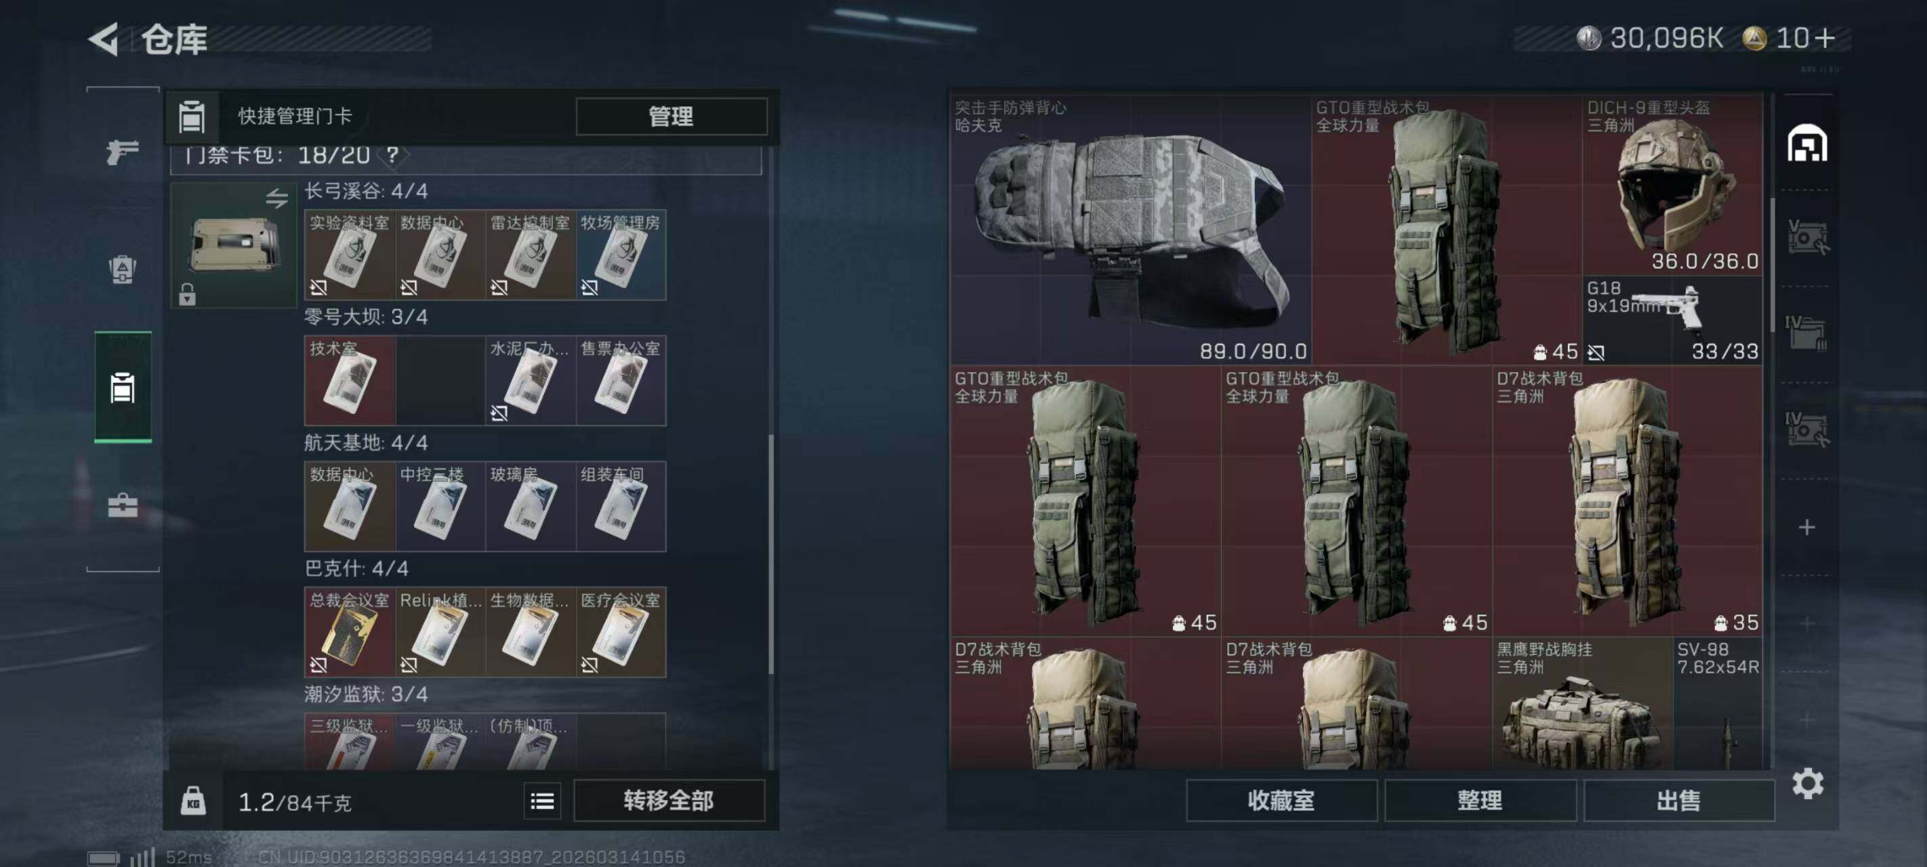Click 转移全部 to transfer everything

[x=669, y=801]
